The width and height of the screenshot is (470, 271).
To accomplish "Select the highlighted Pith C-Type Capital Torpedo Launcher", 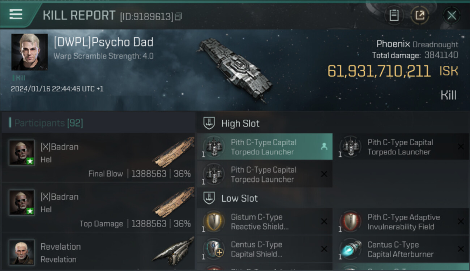I will tap(264, 147).
